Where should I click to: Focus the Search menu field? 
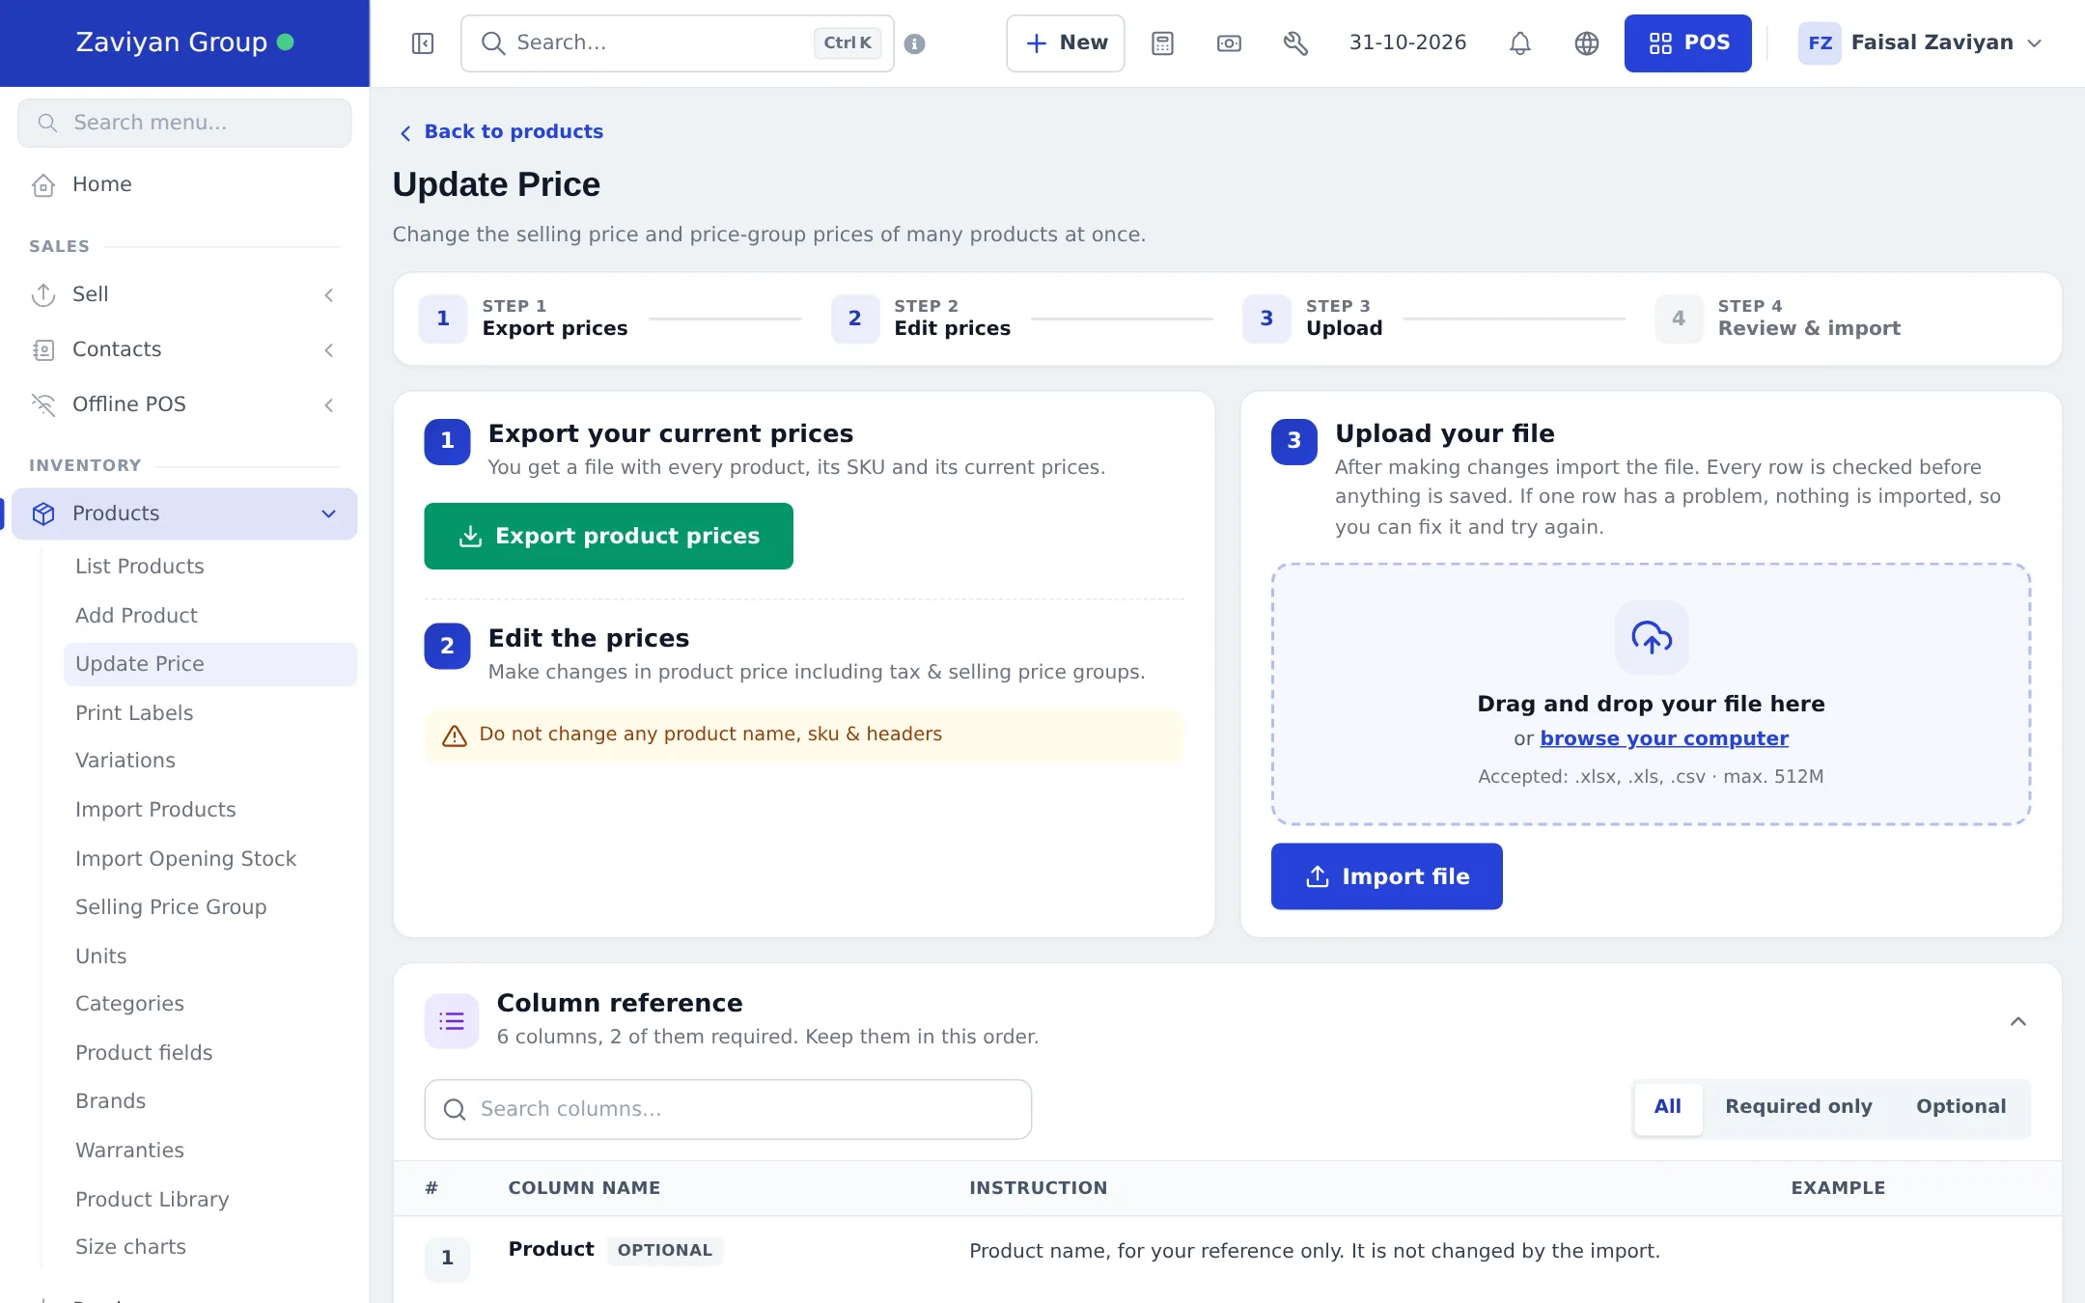(x=184, y=124)
